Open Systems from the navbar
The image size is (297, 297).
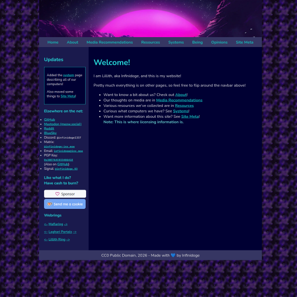(x=176, y=42)
